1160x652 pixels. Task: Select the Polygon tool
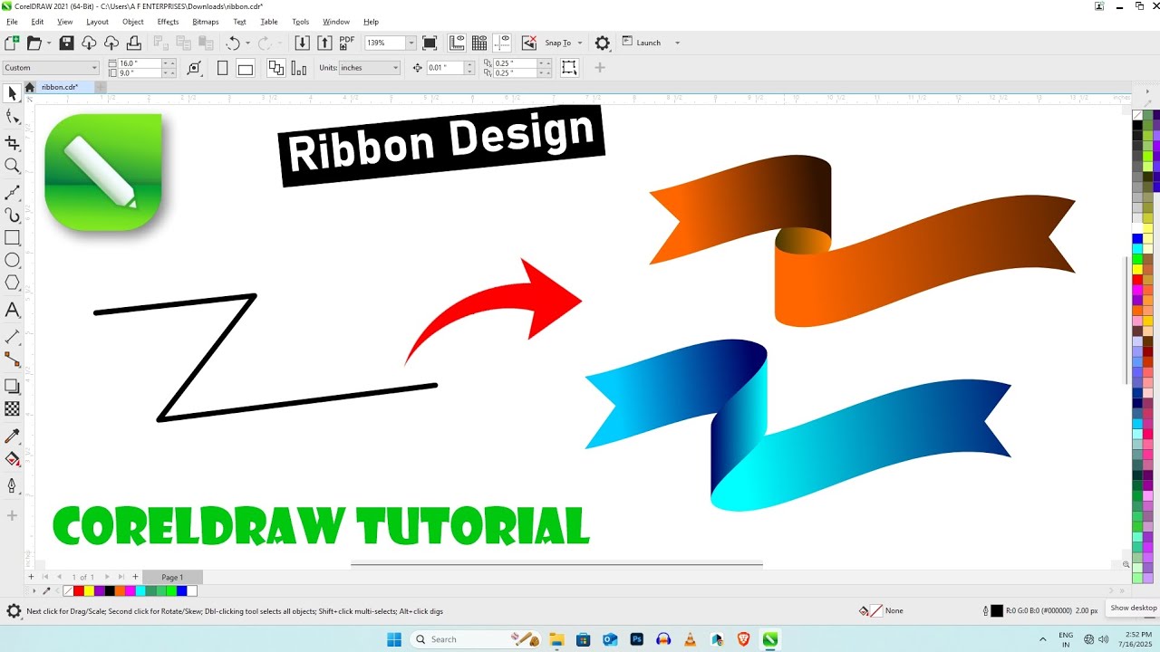(12, 283)
